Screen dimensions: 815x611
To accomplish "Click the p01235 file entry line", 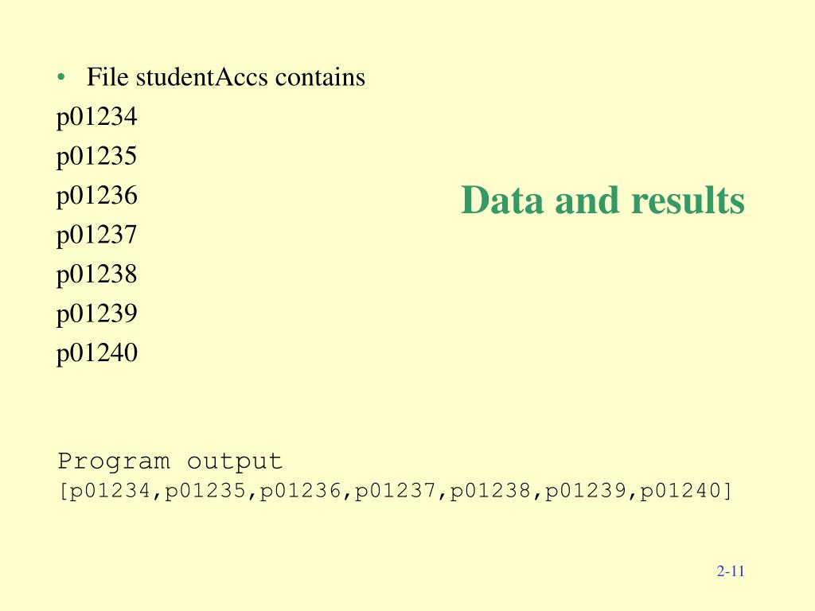I will point(96,157).
